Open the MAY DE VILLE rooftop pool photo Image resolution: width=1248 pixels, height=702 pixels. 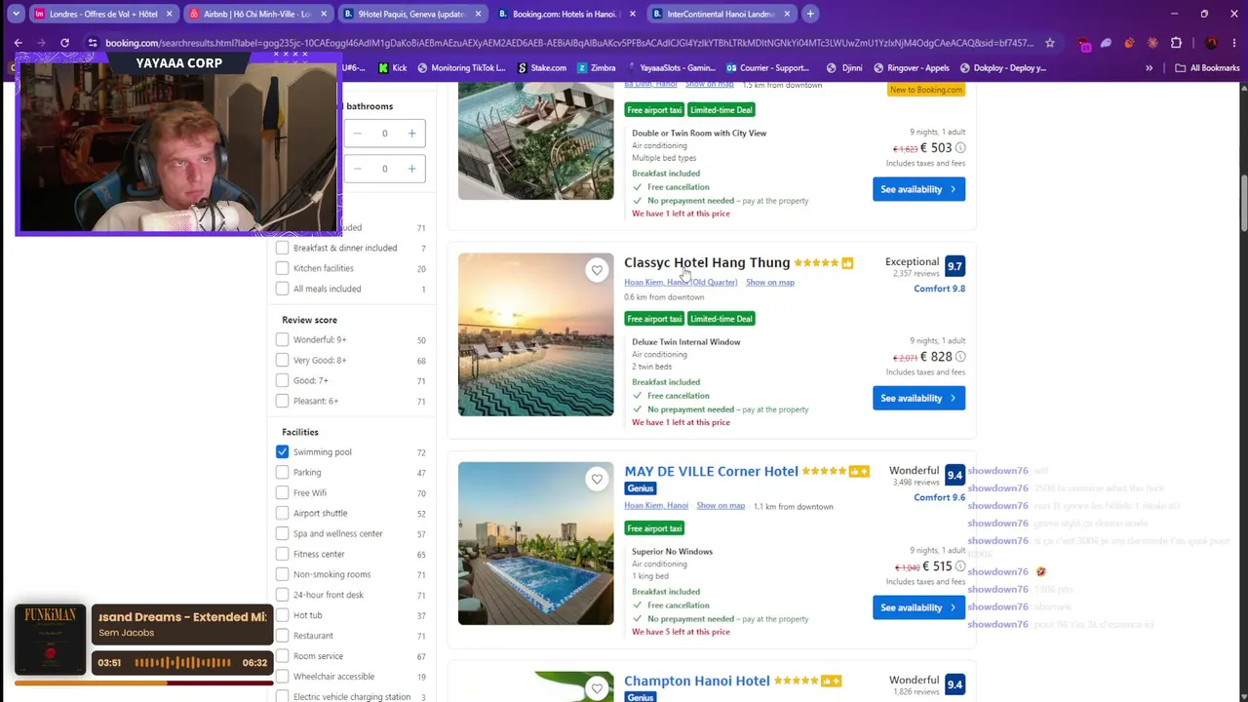click(x=536, y=543)
